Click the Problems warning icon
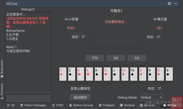 coord(100,105)
